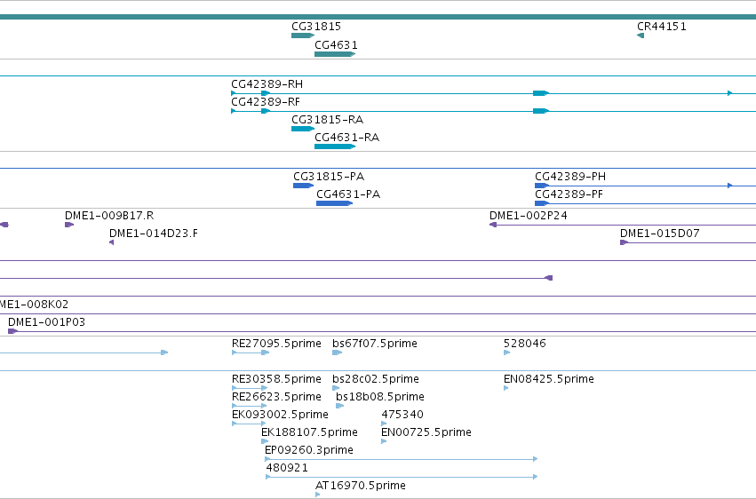Select the CG4631 gene feature
This screenshot has height=499, width=756.
[x=335, y=54]
